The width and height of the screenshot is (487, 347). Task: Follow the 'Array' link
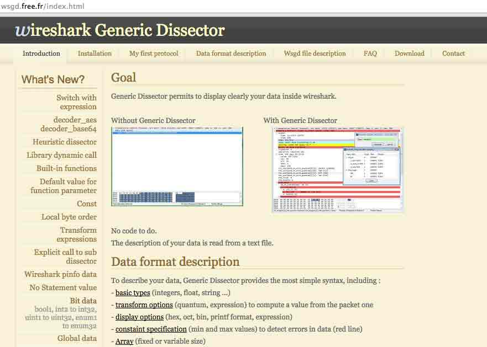(x=124, y=341)
